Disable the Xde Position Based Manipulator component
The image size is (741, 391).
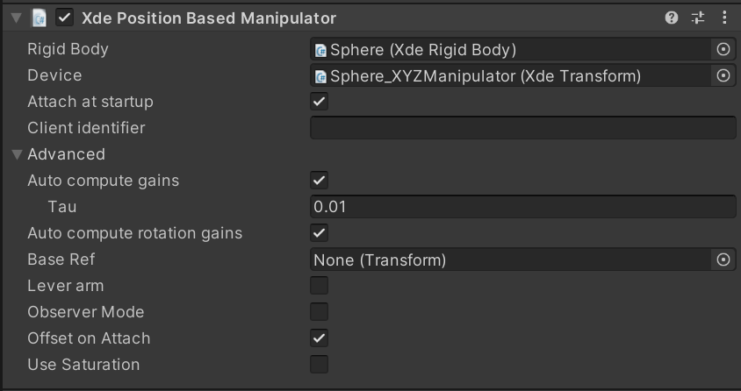click(x=65, y=18)
